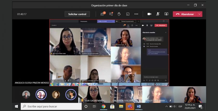Screen dimensions: 218x111
Task: Open the volume control tray icon
Action: tap(175, 106)
